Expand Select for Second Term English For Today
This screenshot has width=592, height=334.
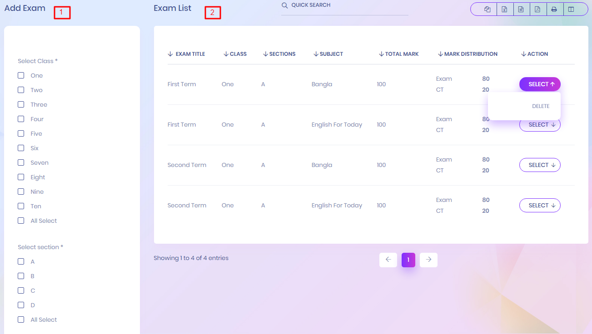(x=540, y=206)
